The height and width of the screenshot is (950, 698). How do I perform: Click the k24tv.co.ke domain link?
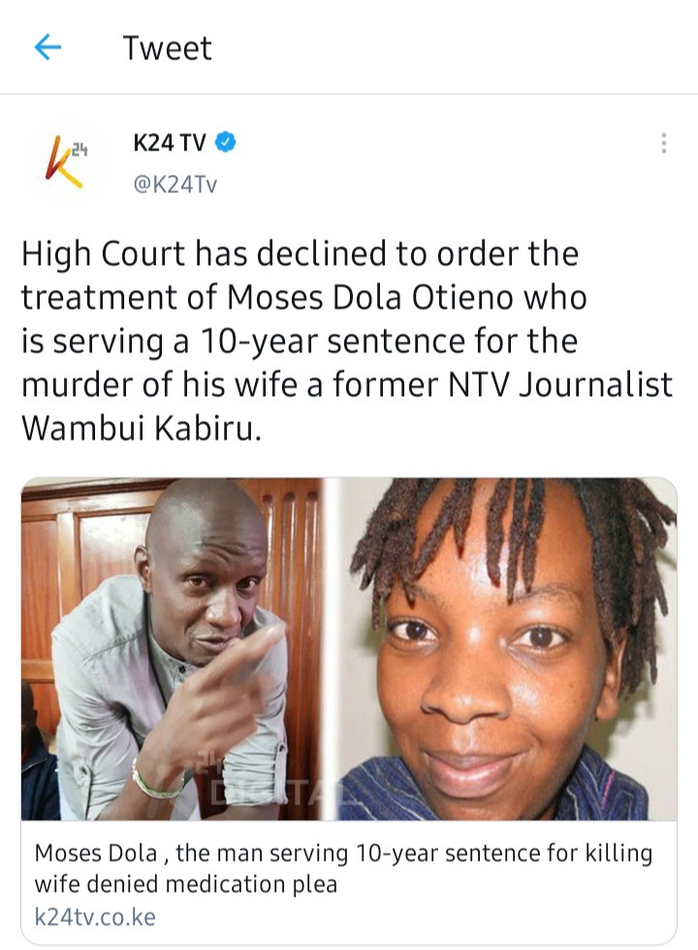click(x=95, y=917)
